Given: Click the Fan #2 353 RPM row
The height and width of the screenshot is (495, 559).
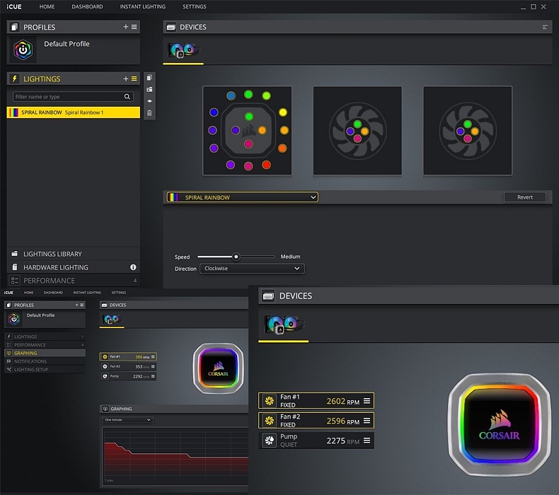Looking at the screenshot, I should point(128,366).
